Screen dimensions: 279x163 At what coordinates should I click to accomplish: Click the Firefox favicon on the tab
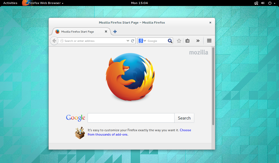click(x=57, y=32)
